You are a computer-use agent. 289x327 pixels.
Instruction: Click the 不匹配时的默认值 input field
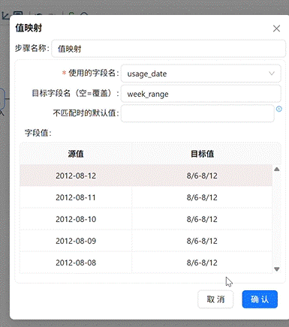197,113
